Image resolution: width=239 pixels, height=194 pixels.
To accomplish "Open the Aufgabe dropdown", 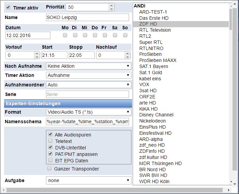I will tap(89, 180).
